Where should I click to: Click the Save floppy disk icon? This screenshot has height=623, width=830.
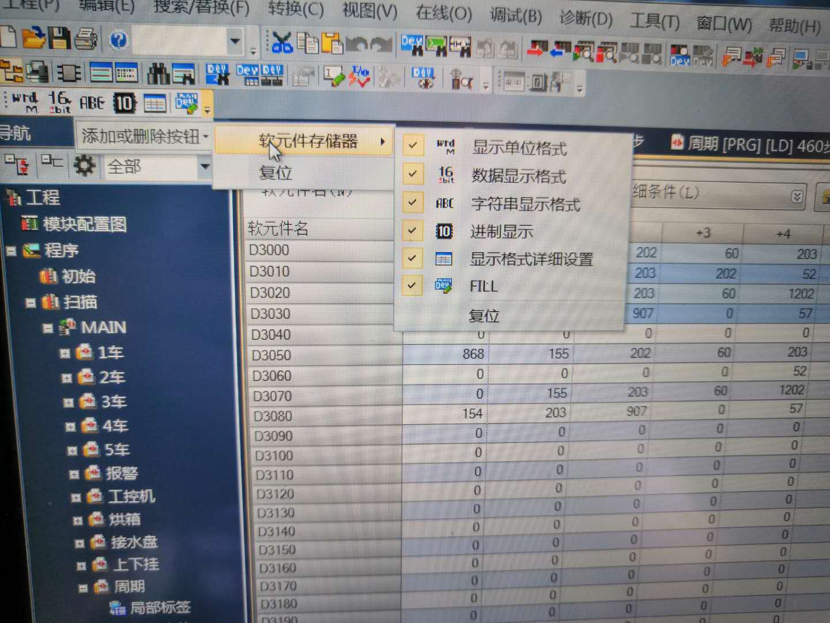pos(58,38)
